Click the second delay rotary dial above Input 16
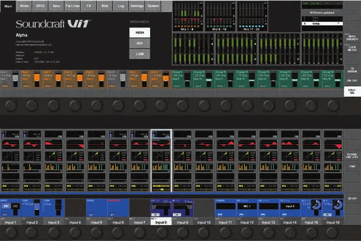 coord(338,204)
